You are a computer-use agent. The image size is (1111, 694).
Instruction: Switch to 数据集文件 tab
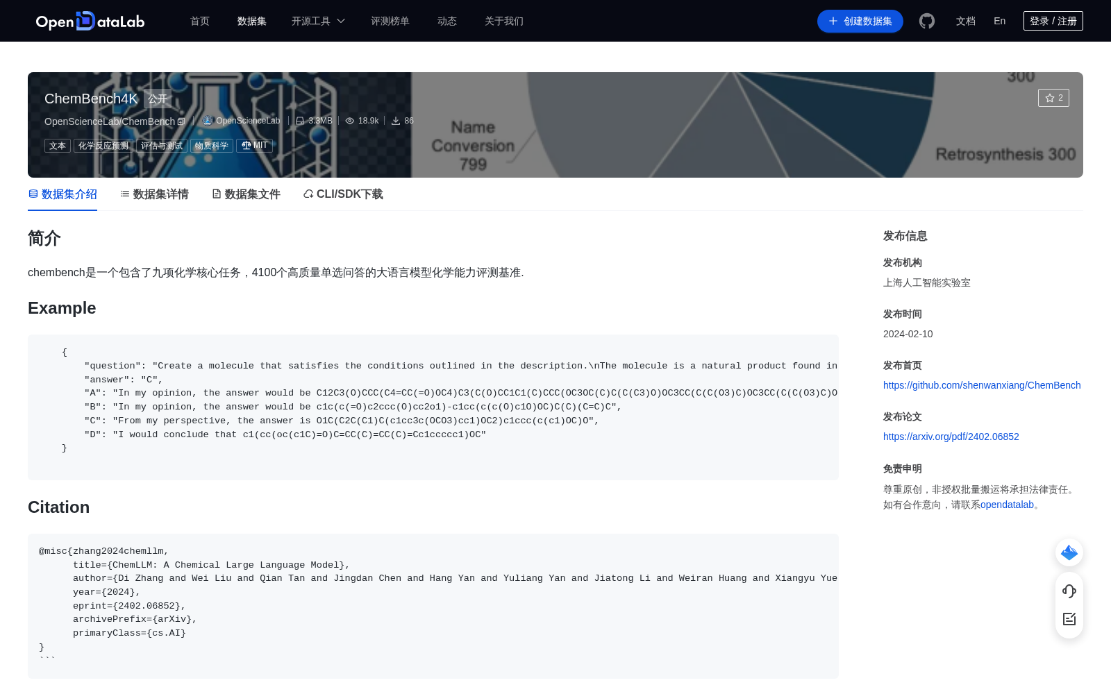click(246, 194)
